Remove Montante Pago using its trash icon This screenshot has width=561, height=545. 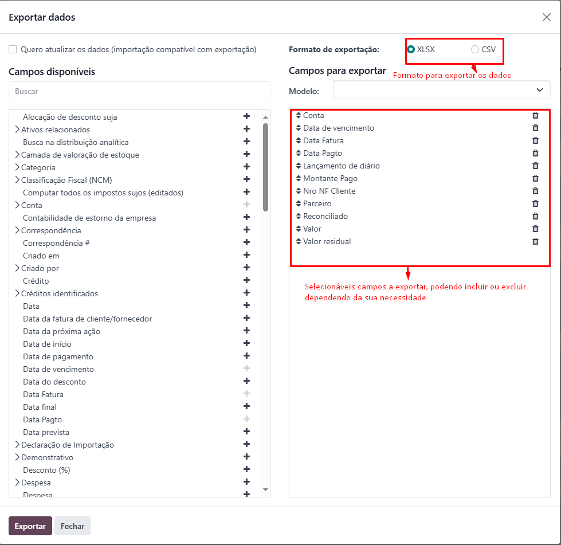(535, 178)
